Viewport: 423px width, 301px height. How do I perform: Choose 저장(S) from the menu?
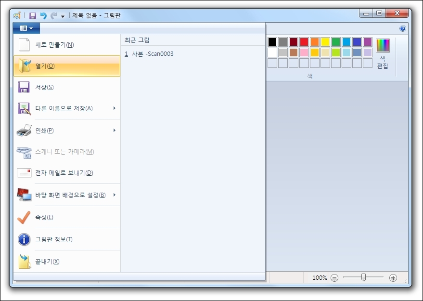tap(66, 87)
